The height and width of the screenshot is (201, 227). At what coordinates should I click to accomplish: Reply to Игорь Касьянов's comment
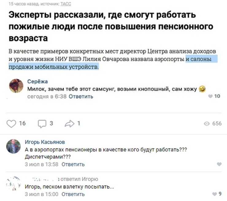pos(73,165)
